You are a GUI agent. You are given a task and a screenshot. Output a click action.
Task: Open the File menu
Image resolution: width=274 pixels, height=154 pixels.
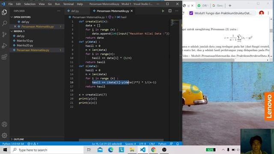pos(10,4)
